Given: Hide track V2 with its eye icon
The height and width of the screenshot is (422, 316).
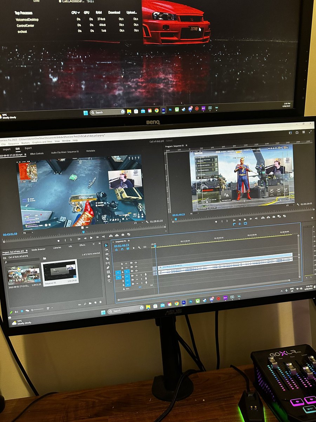Looking at the screenshot, I should click(136, 267).
